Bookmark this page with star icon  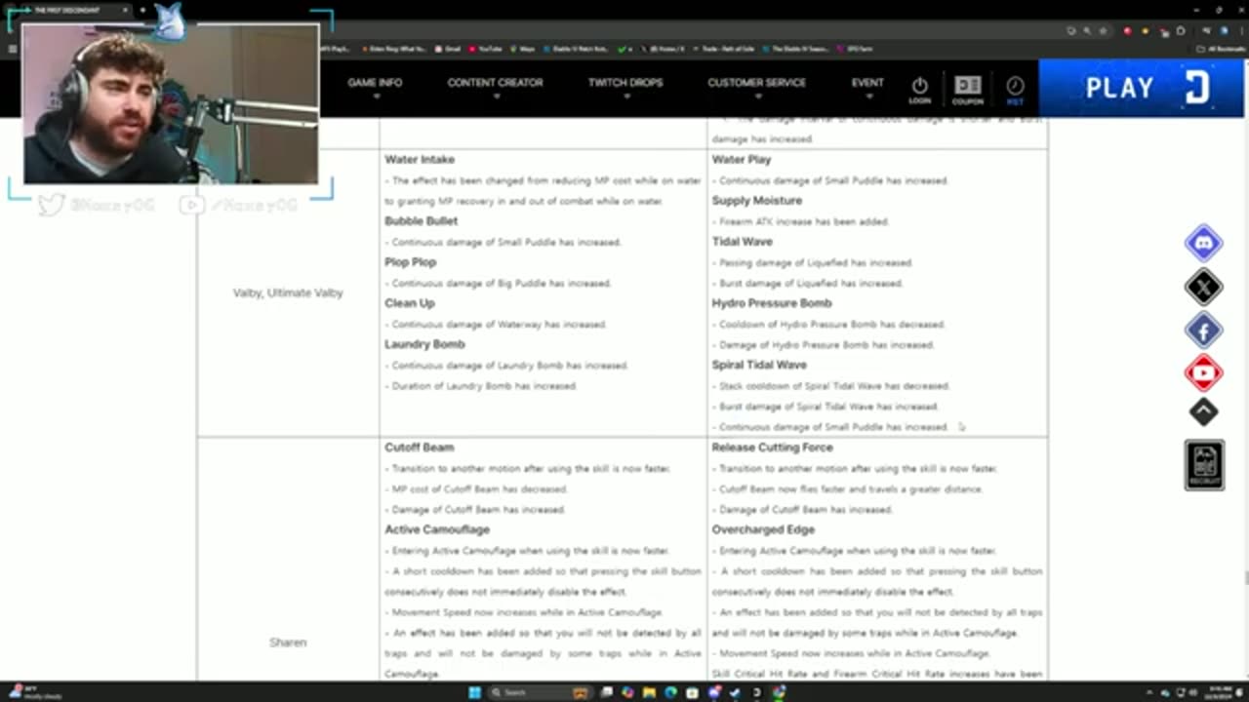coord(1102,30)
